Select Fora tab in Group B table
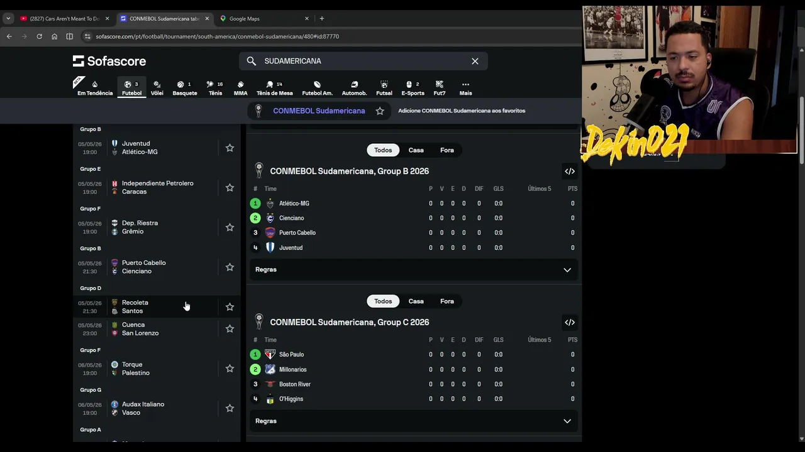 tap(447, 150)
